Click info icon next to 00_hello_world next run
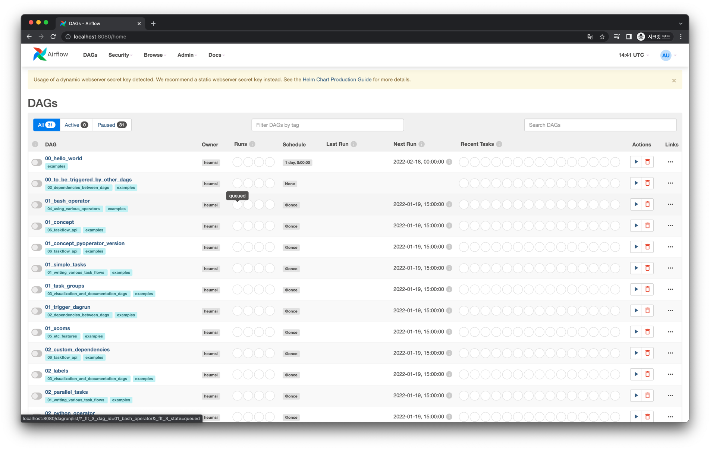The height and width of the screenshot is (450, 710). (x=449, y=162)
